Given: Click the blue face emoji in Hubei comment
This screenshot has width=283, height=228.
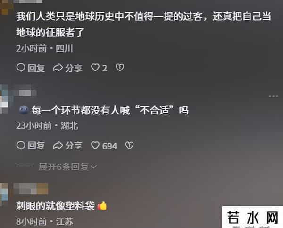Looking at the screenshot, I should 24,110.
